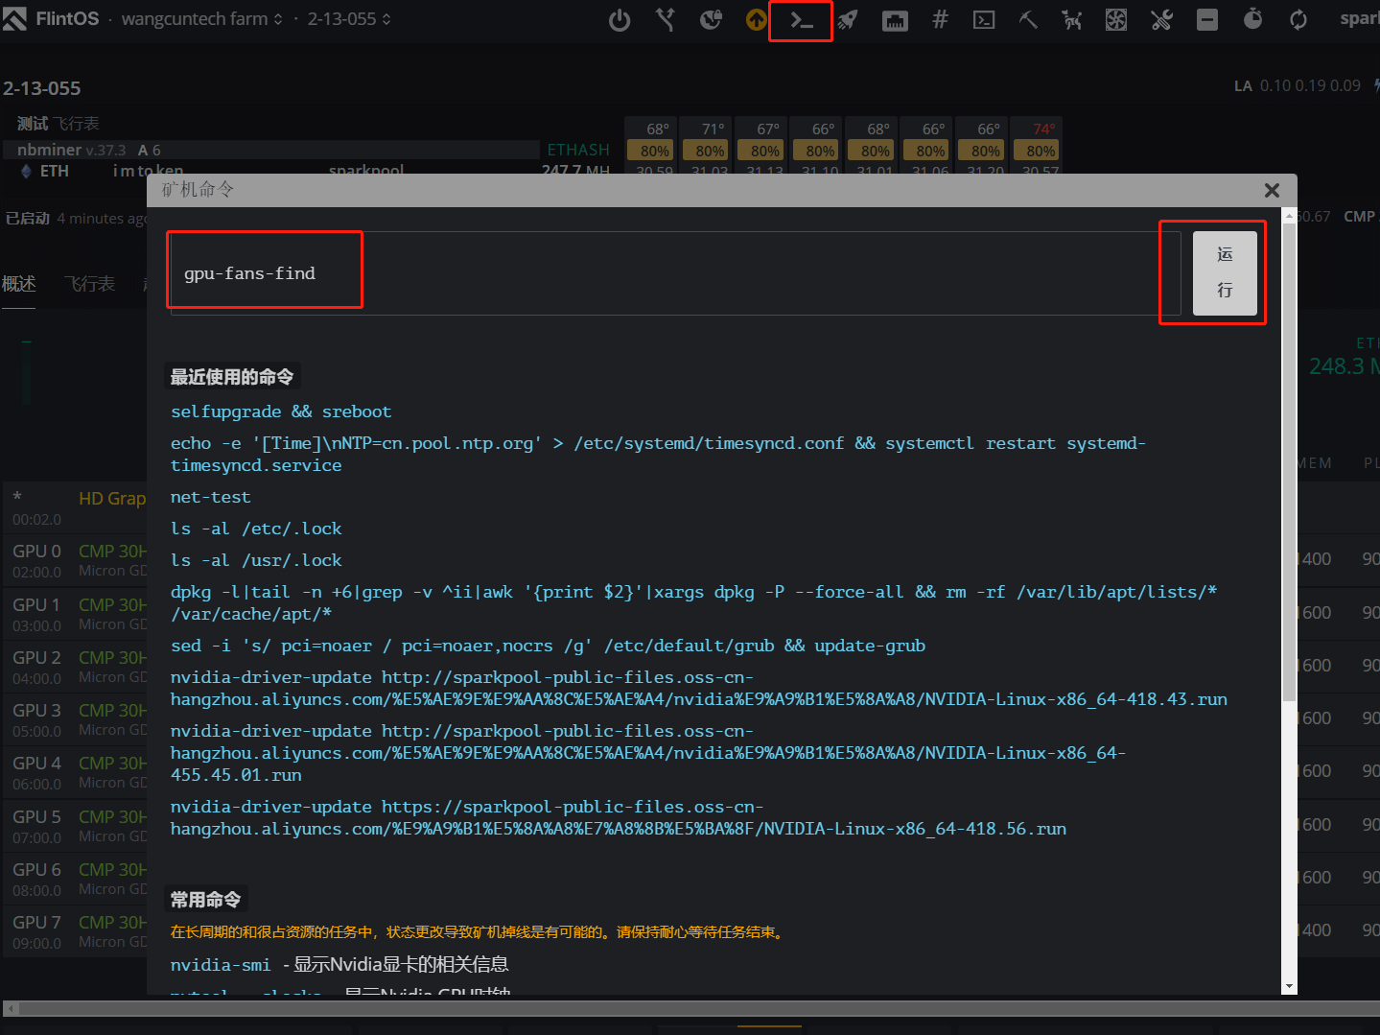The width and height of the screenshot is (1380, 1035).
Task: Click the reboot refresh icon at toolbar end
Action: click(x=1298, y=19)
